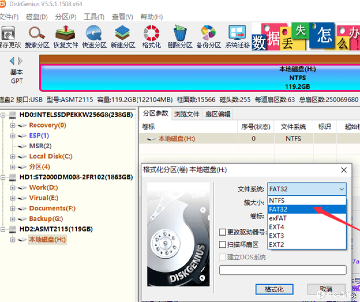Click partition icon beside 本地磁盘(H:) in table
360x302 pixels.
151,139
